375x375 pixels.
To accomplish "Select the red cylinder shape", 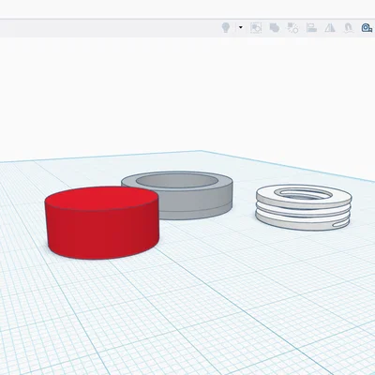I will pyautogui.click(x=102, y=223).
